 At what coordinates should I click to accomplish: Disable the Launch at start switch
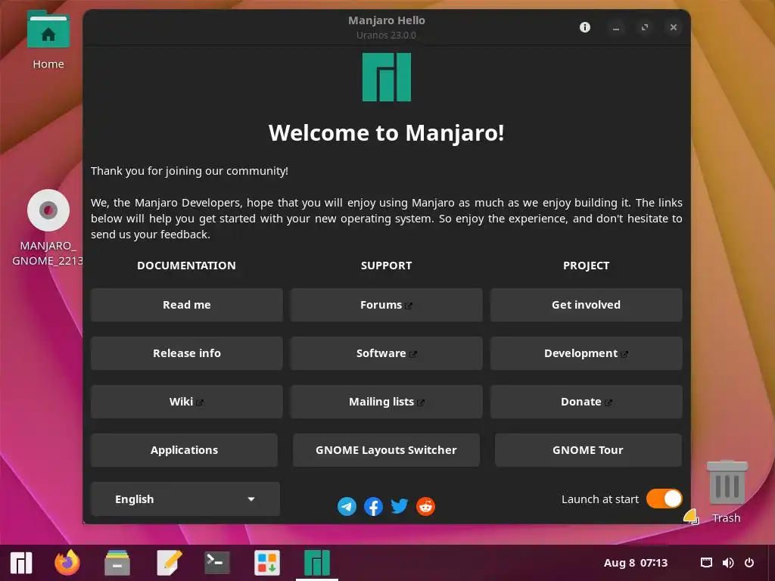pyautogui.click(x=665, y=499)
